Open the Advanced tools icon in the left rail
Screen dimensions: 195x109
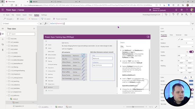click(3, 50)
